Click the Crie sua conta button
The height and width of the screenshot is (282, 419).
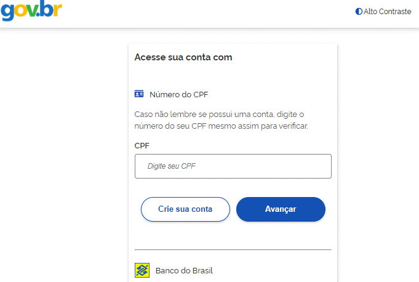185,209
